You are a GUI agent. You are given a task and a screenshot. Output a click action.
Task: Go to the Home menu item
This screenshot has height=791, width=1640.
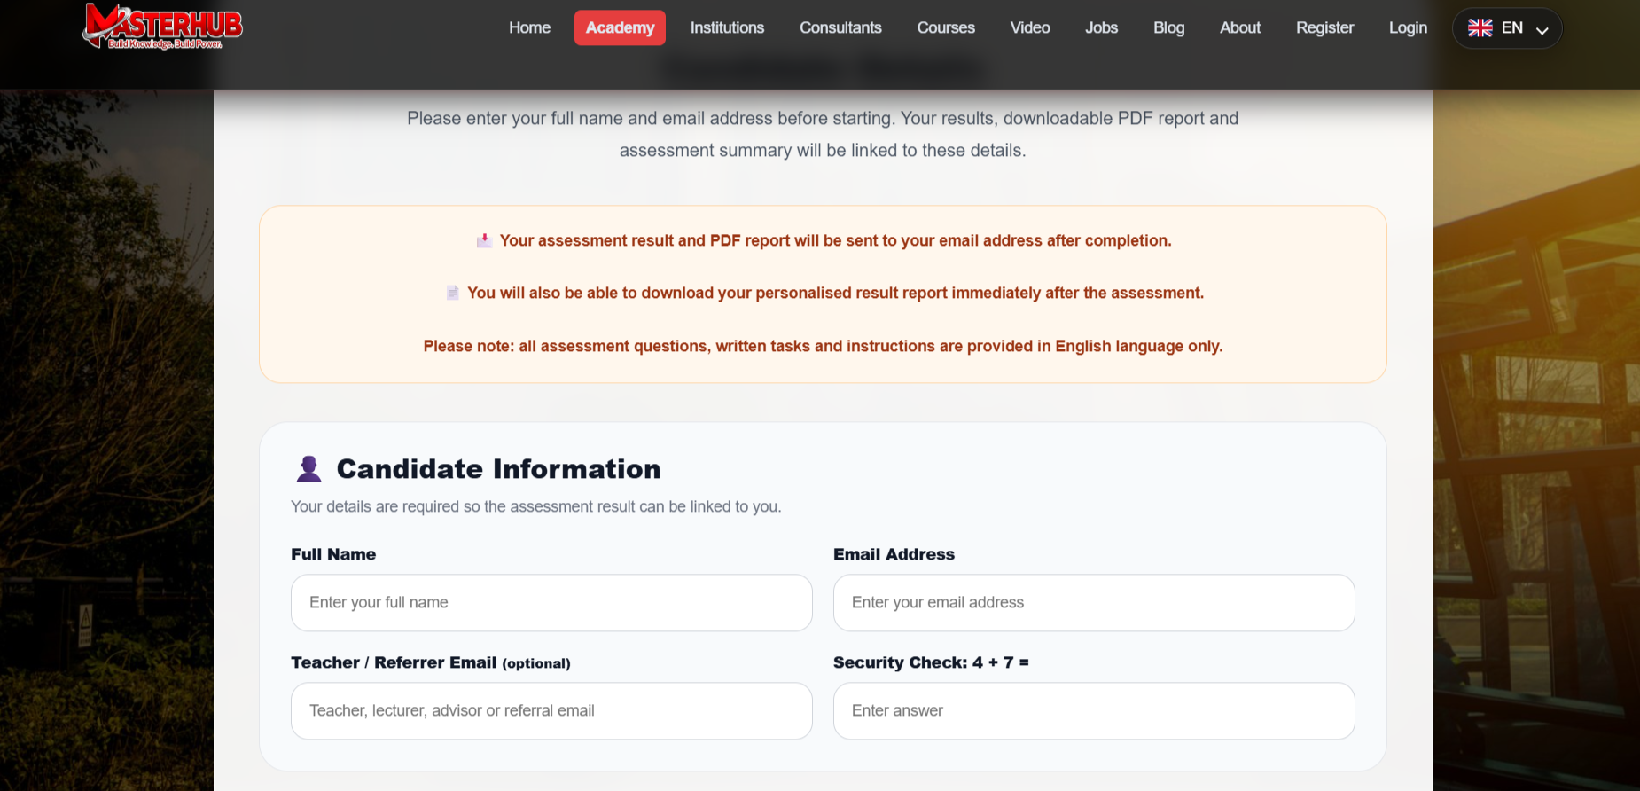(530, 27)
